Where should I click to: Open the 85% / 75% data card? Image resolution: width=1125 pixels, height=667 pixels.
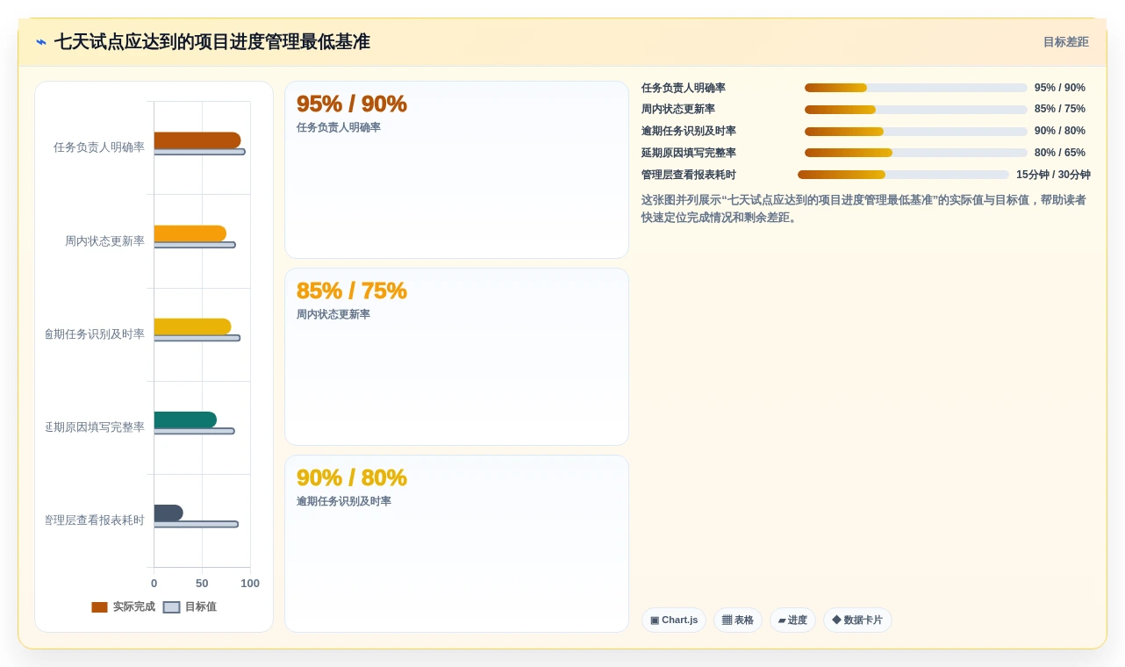(x=456, y=357)
